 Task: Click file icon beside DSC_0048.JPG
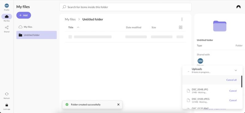click(188, 91)
